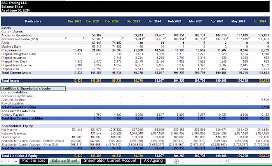Select the 'Mashreq Bank' row label

[x=11, y=47]
